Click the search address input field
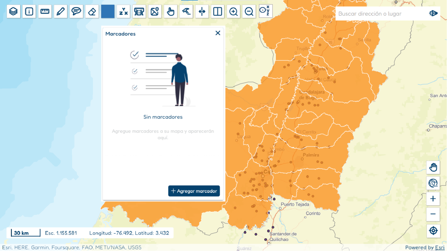 click(x=382, y=14)
